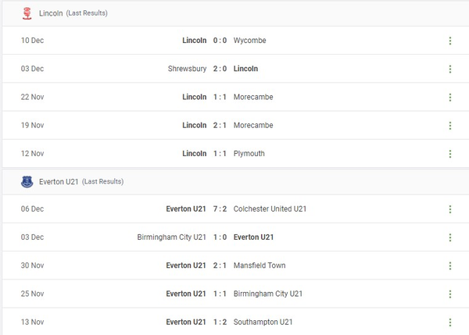Image resolution: width=469 pixels, height=335 pixels.
Task: Select the Shrewsbury team name
Action: tap(187, 69)
